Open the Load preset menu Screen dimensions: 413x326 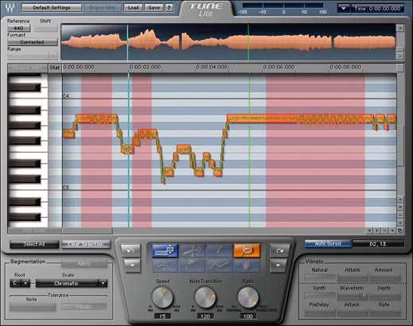point(133,8)
